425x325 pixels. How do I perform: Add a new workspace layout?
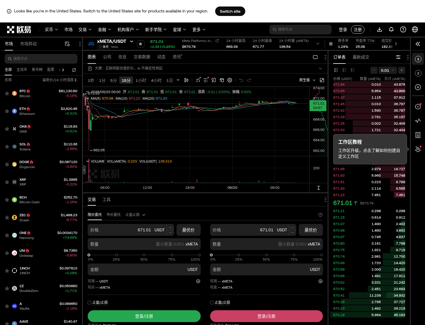(x=418, y=87)
